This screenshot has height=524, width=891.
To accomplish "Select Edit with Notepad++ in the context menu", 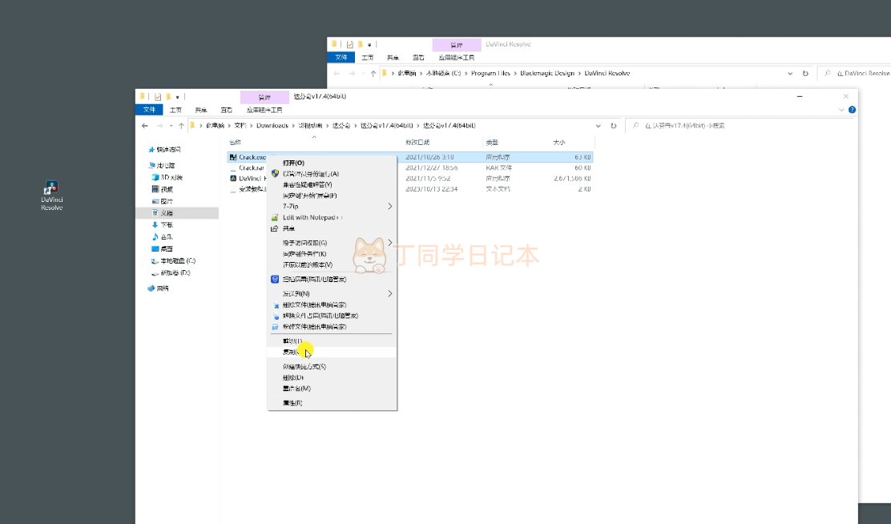I will click(x=312, y=217).
